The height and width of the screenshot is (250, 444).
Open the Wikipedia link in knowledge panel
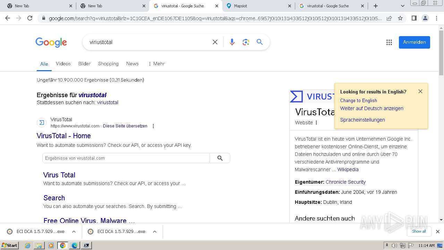tap(348, 169)
